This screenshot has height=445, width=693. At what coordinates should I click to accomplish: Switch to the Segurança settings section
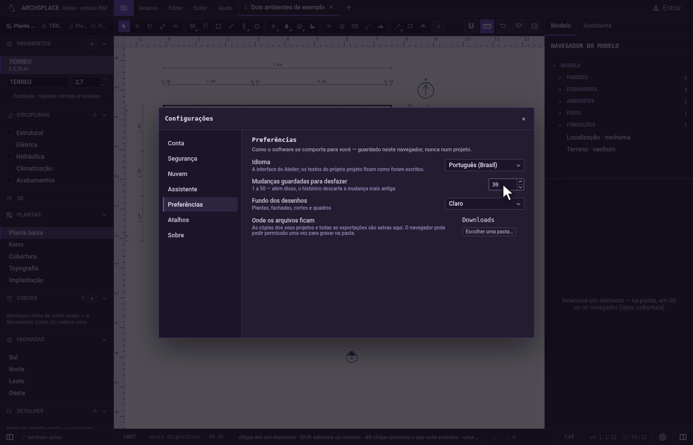point(200,159)
